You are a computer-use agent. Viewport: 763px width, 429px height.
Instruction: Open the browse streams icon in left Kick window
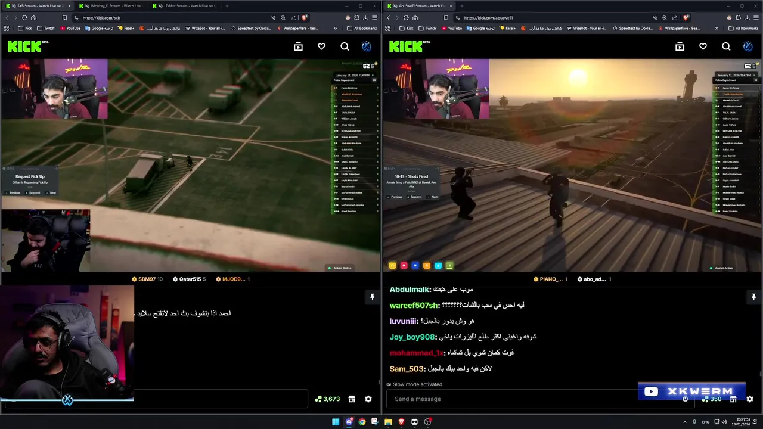coord(298,46)
